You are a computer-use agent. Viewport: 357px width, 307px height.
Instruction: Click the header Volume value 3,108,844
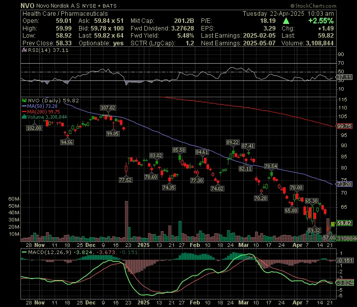point(320,43)
